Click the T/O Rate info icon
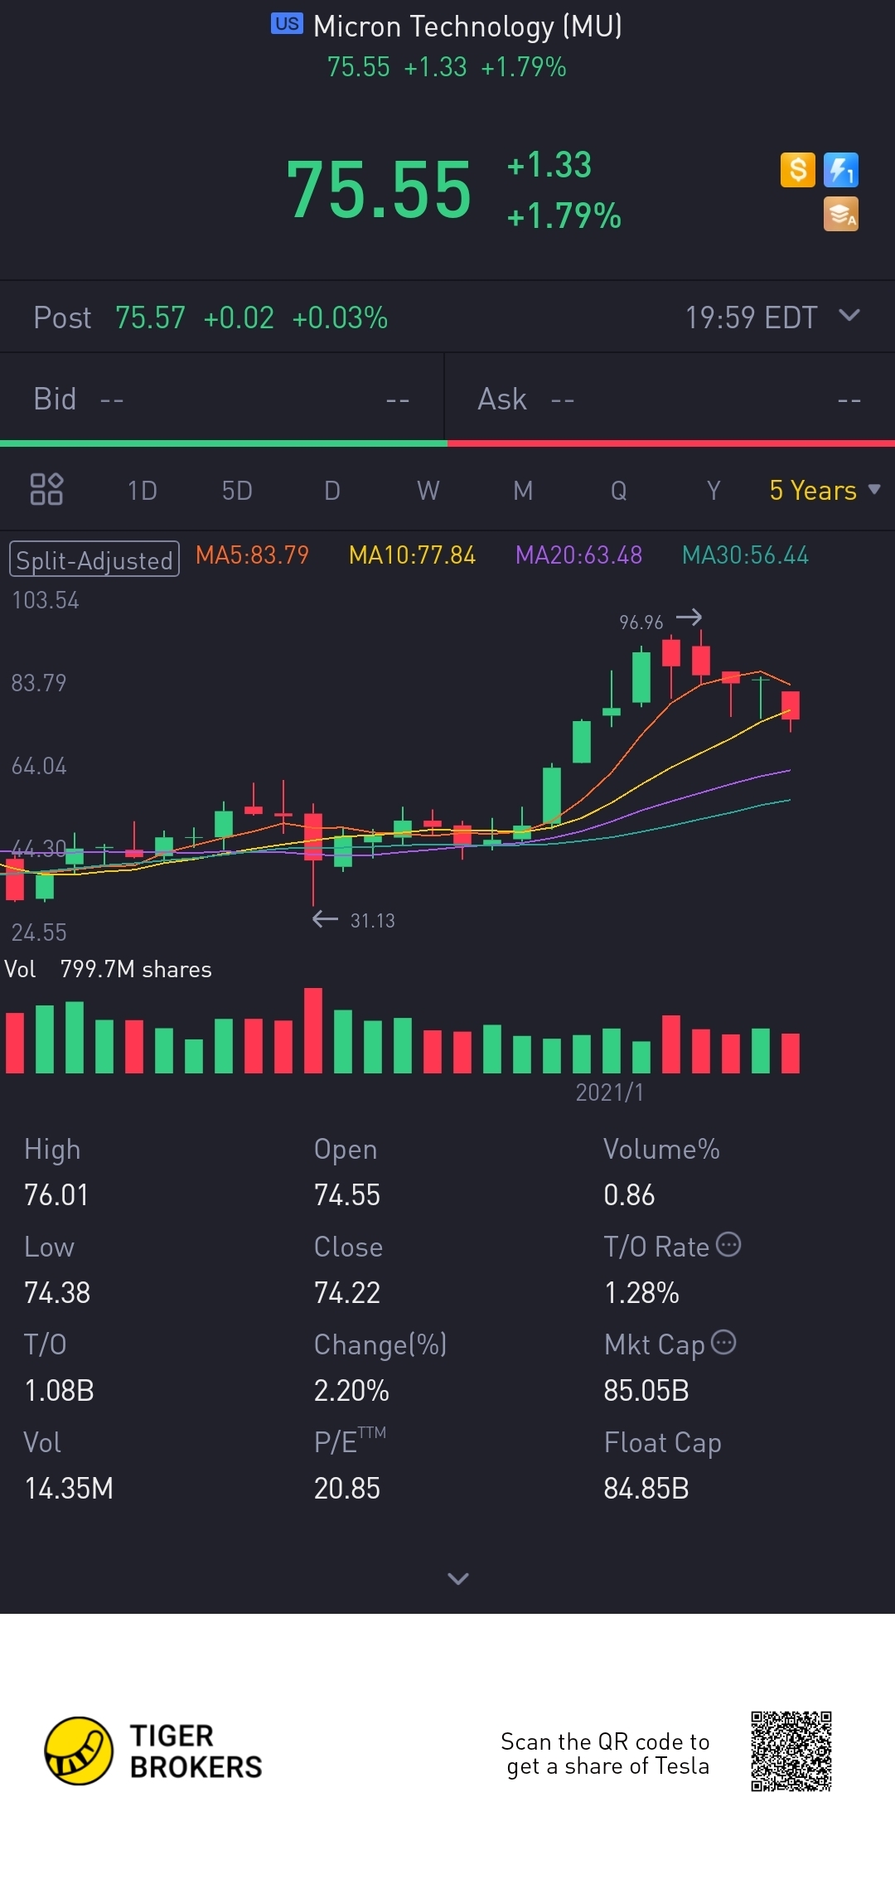This screenshot has width=895, height=1889. click(x=728, y=1244)
